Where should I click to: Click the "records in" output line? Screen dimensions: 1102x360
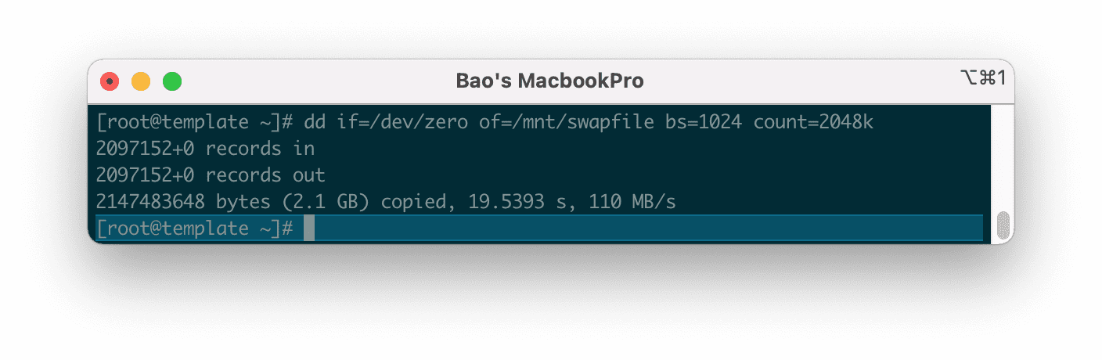point(205,149)
